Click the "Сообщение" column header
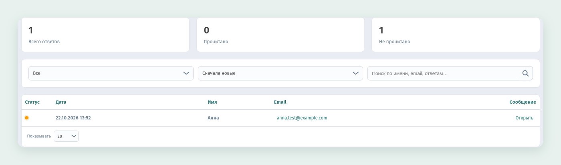 coord(523,102)
